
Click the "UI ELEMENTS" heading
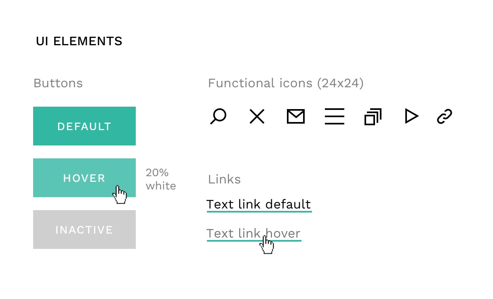(79, 41)
